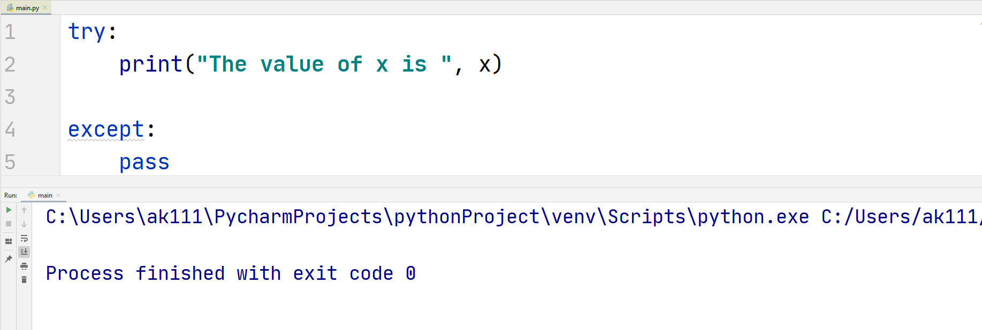
Task: Close the main.py editor tab
Action: point(45,7)
